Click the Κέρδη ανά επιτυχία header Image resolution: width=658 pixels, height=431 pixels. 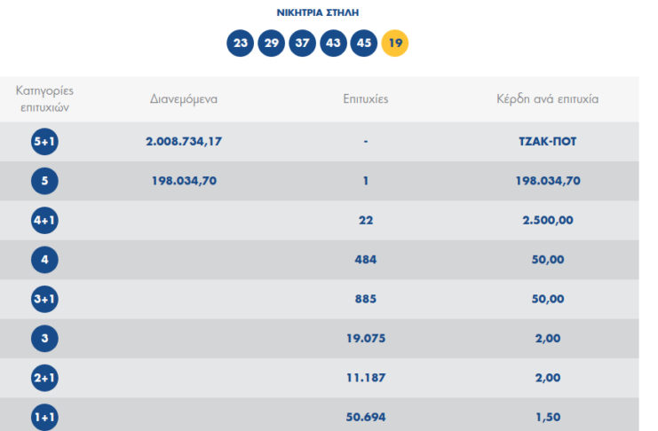coord(547,99)
